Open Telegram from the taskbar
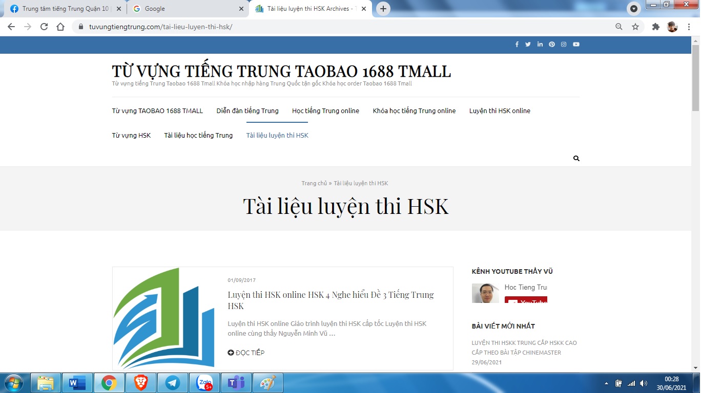Image resolution: width=701 pixels, height=393 pixels. point(173,383)
